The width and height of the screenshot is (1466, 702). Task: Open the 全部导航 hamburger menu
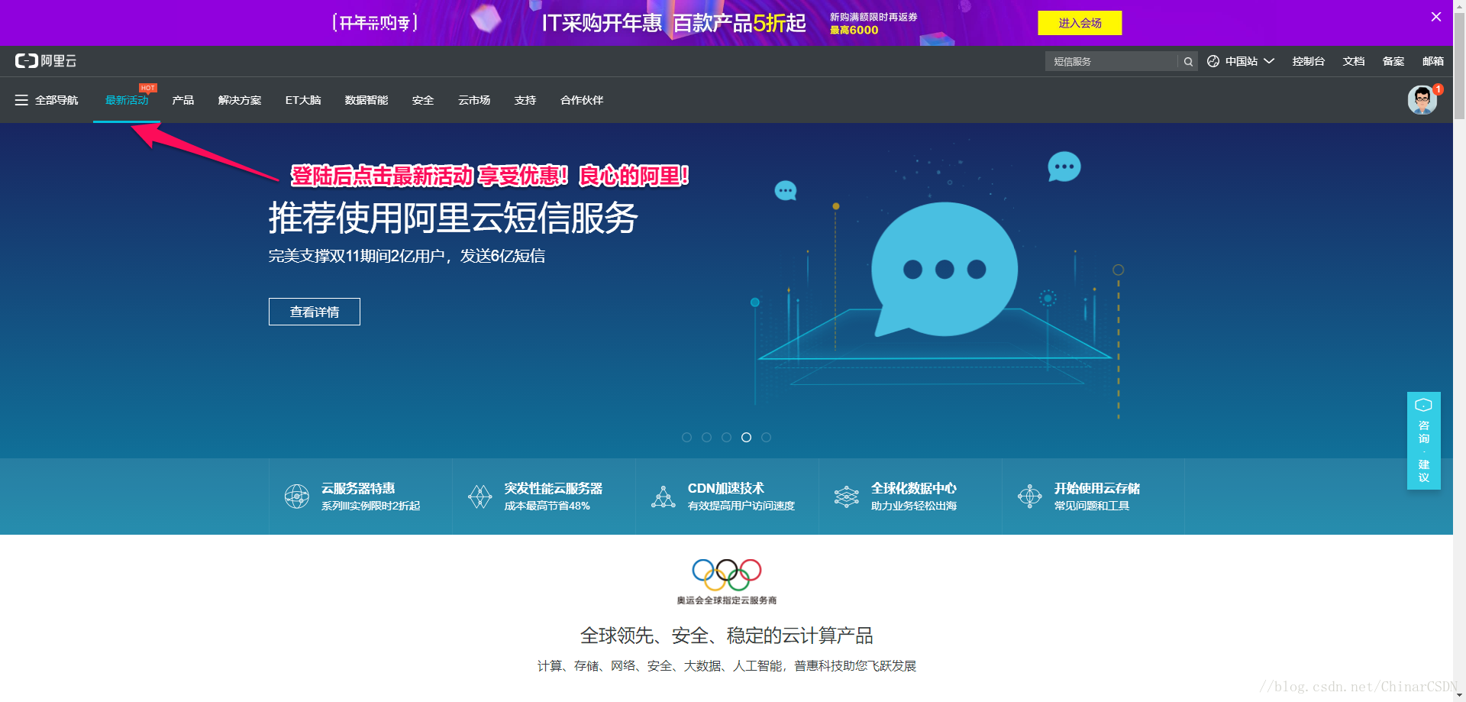[x=21, y=100]
